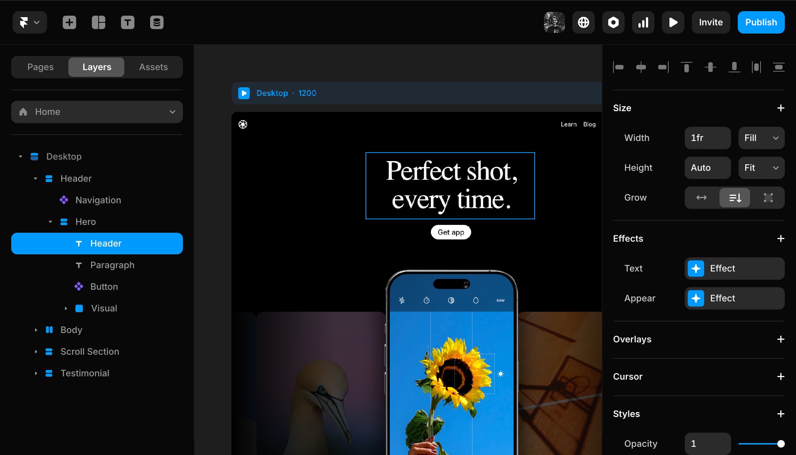
Task: Toggle the horizontal Grow direction option
Action: coord(701,198)
